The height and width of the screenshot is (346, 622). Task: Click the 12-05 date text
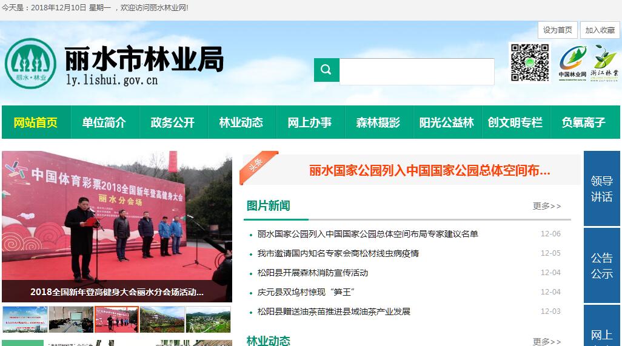pyautogui.click(x=550, y=253)
